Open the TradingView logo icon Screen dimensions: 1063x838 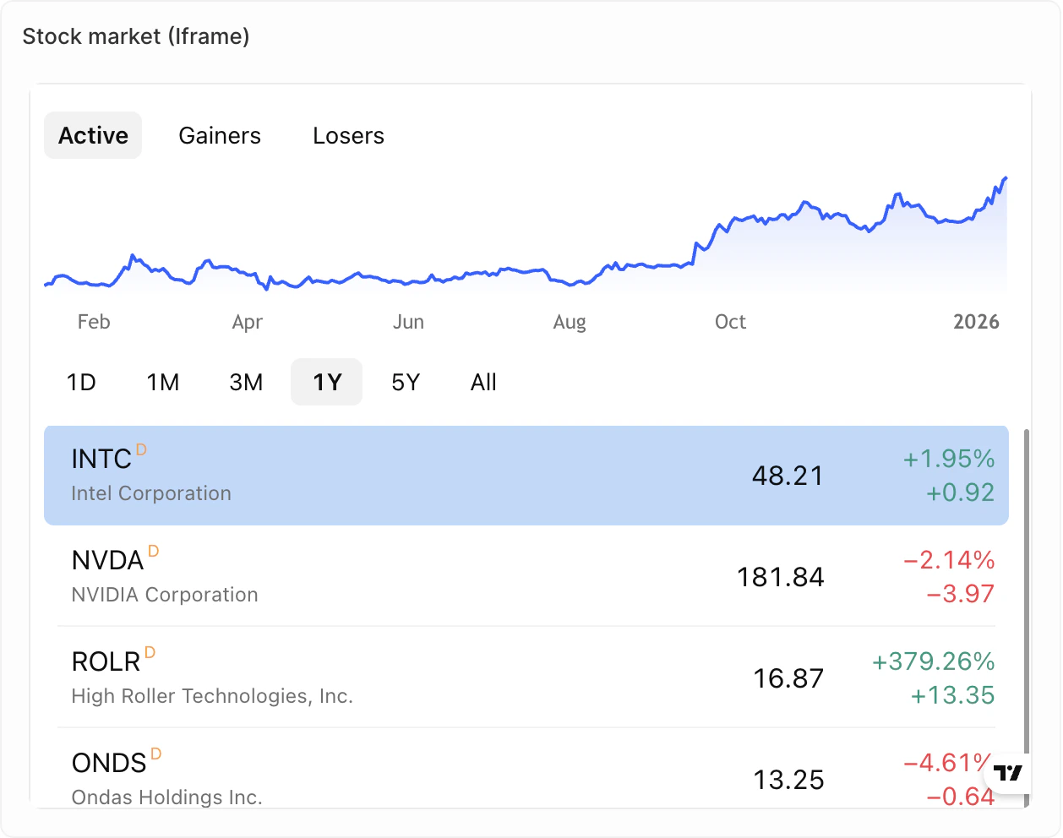[x=1008, y=773]
